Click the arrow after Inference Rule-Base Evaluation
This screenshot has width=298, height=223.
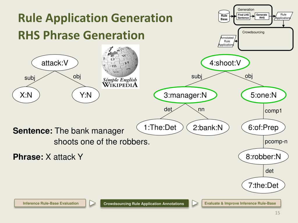click(93, 203)
